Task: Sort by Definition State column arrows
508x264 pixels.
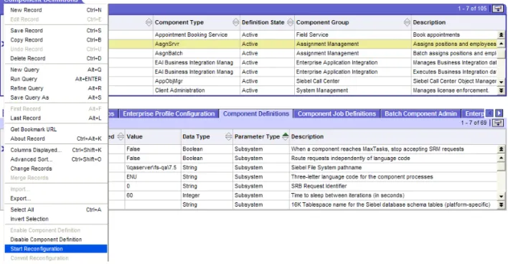Action: [x=291, y=22]
